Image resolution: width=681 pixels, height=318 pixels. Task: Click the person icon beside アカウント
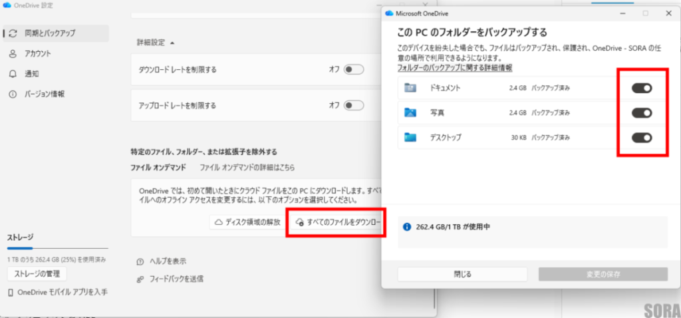(13, 54)
